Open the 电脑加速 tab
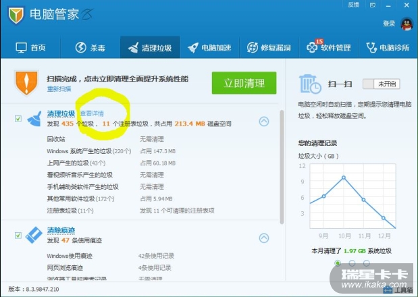The height and width of the screenshot is (297, 418). [209, 48]
